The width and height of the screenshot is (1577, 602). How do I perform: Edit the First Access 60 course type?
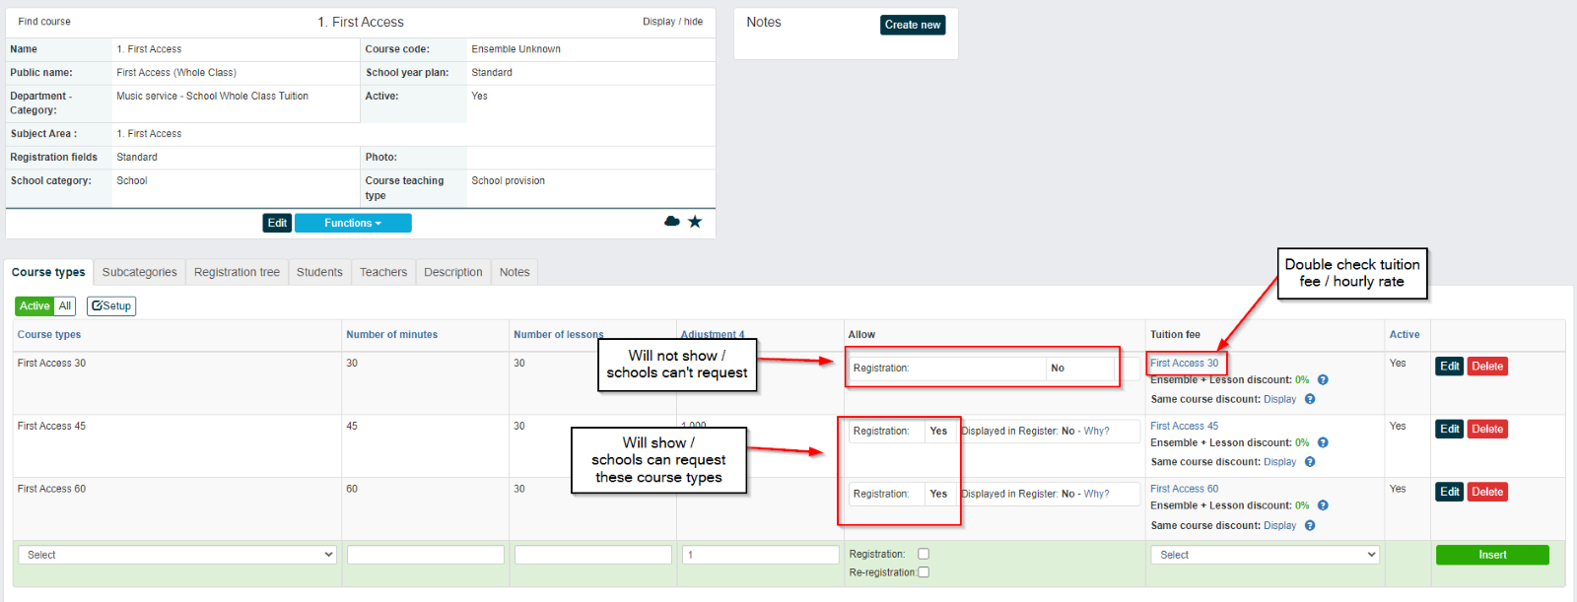tap(1450, 492)
